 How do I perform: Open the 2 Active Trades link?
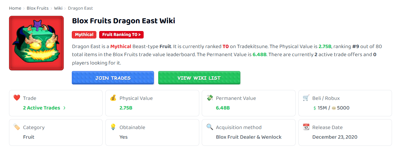[41, 108]
